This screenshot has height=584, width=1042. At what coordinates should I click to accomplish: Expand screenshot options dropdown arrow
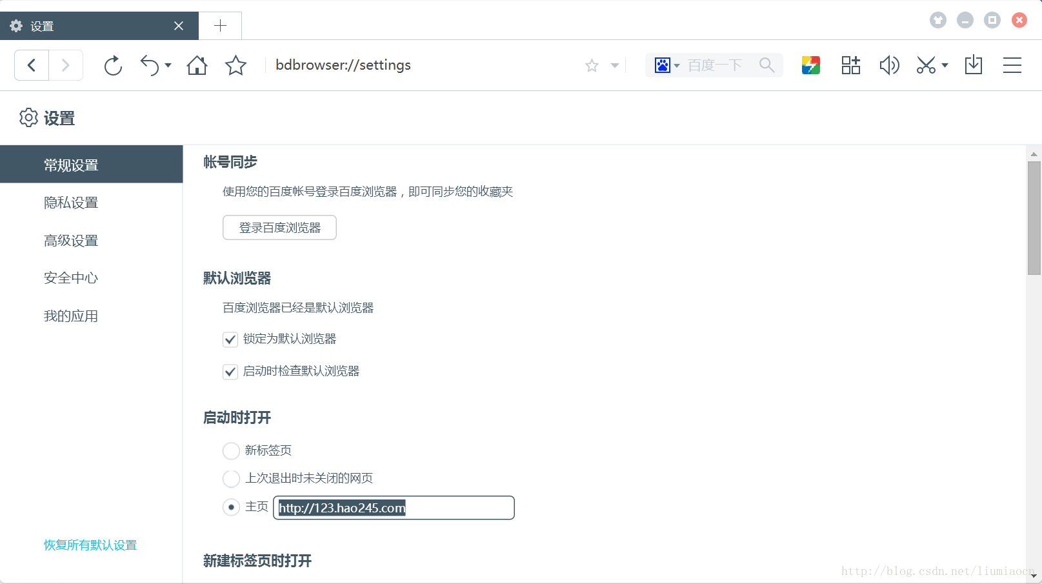pyautogui.click(x=945, y=65)
